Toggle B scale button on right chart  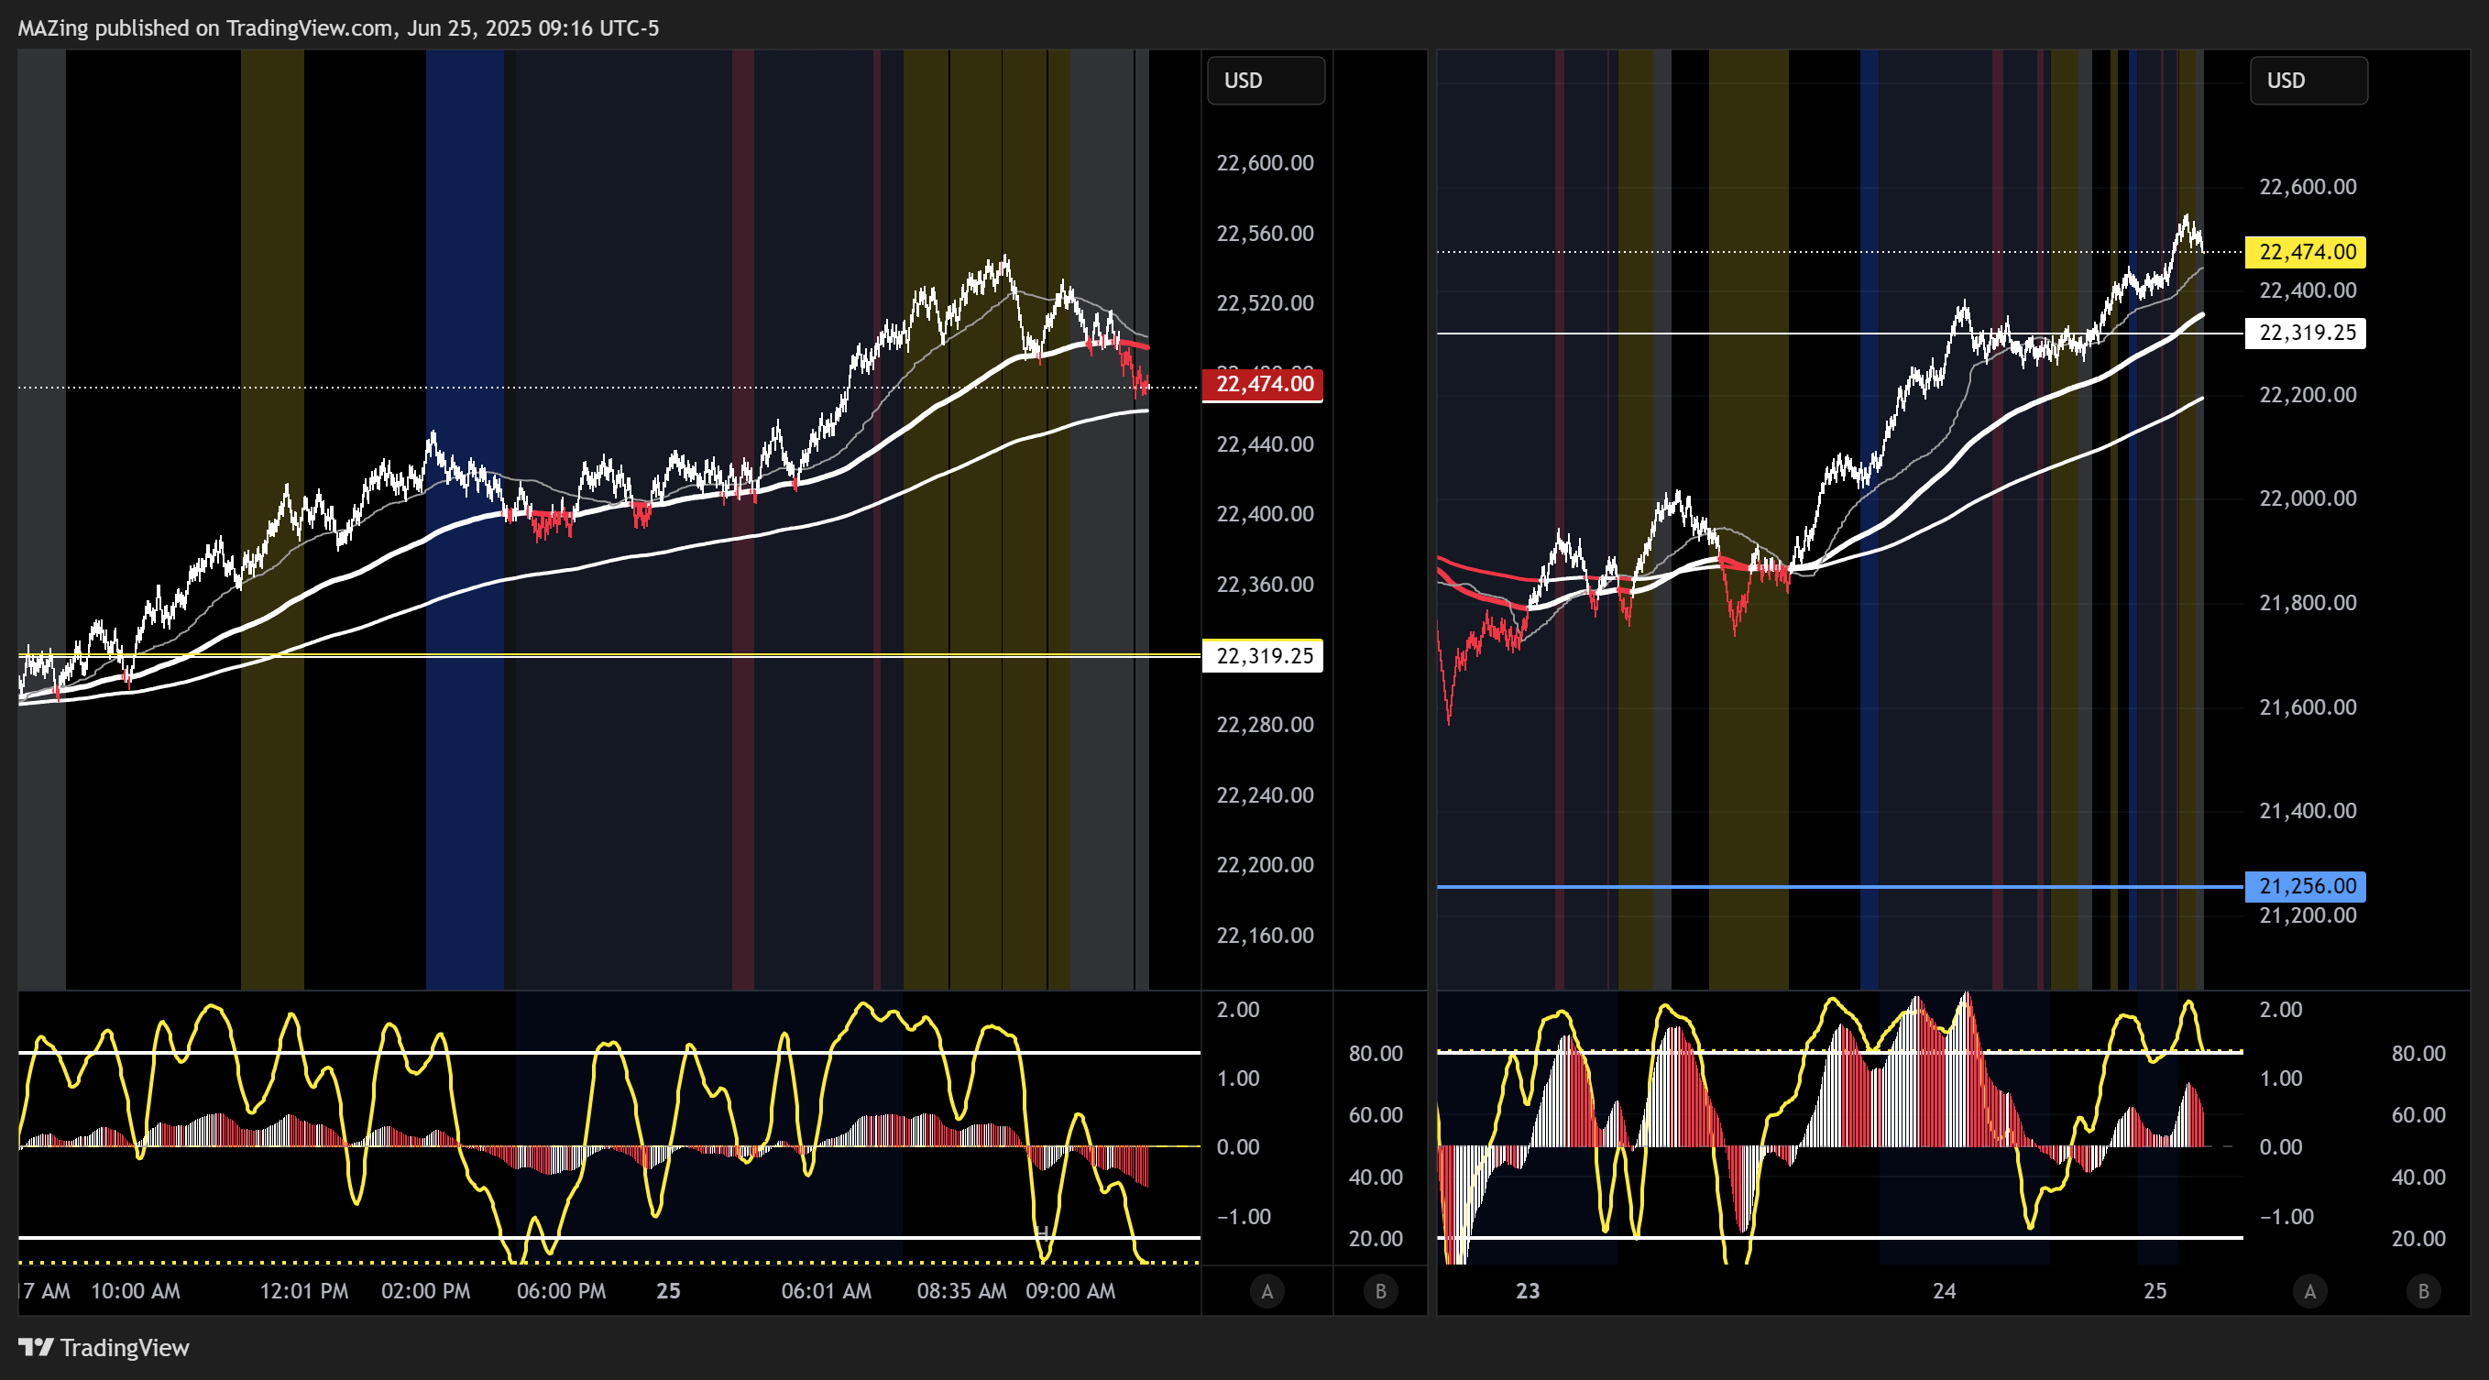[x=2423, y=1291]
